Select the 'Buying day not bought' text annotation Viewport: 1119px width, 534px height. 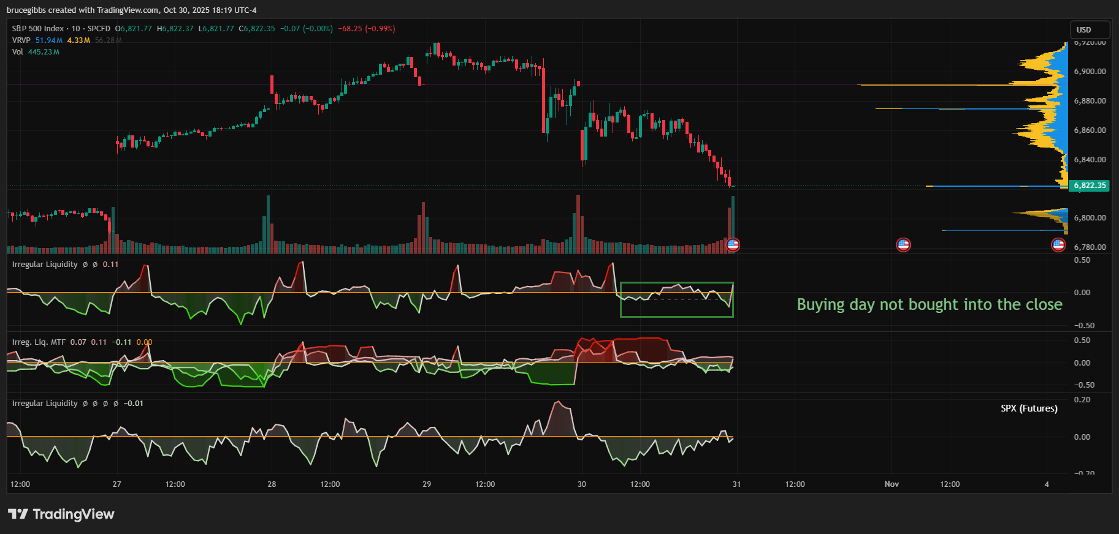(929, 304)
